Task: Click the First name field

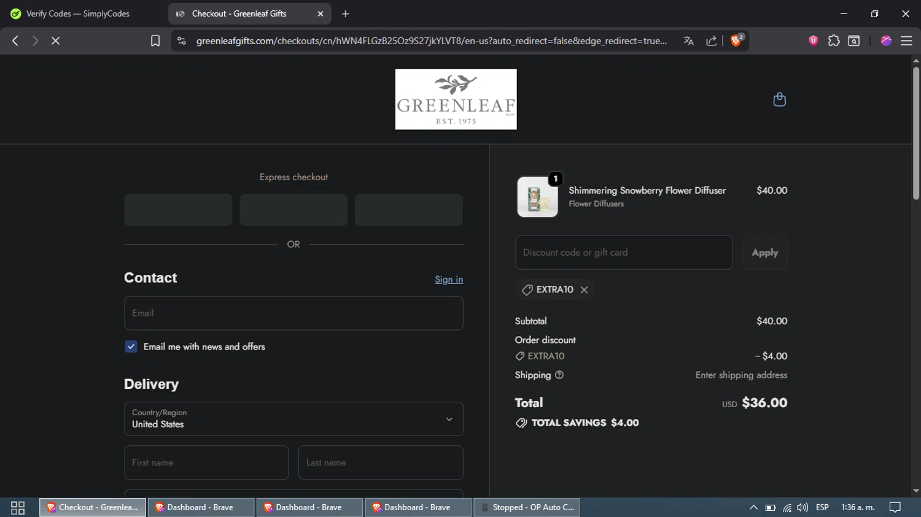Action: click(206, 462)
